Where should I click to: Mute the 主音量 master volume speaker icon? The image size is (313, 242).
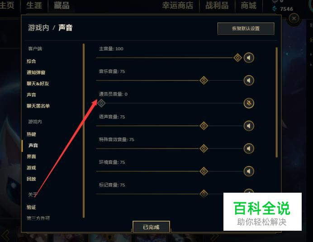(x=249, y=58)
